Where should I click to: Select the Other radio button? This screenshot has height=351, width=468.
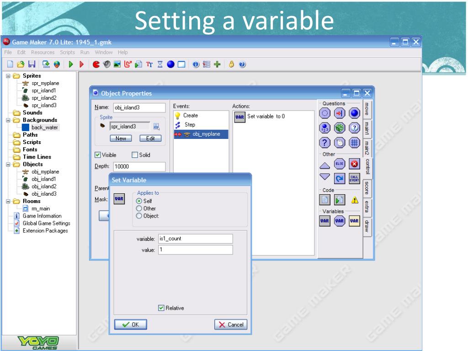139,208
